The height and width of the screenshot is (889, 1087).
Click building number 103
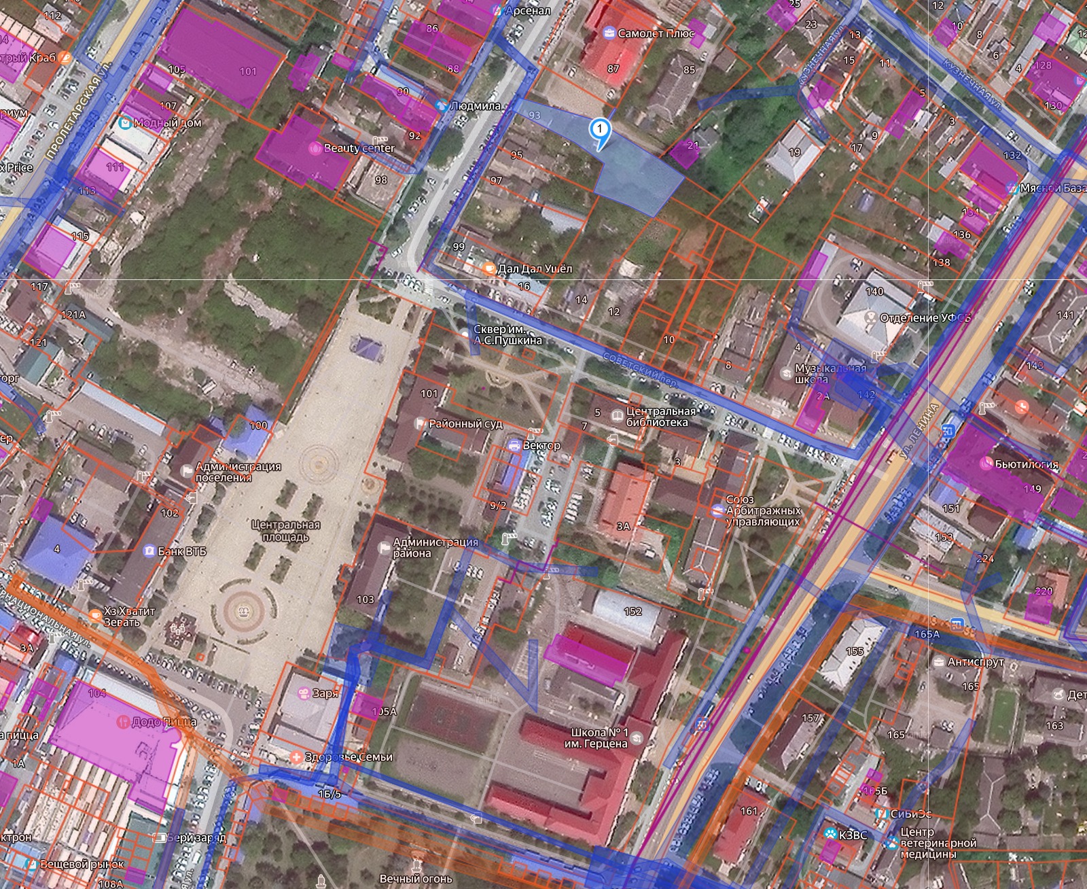[x=366, y=599]
